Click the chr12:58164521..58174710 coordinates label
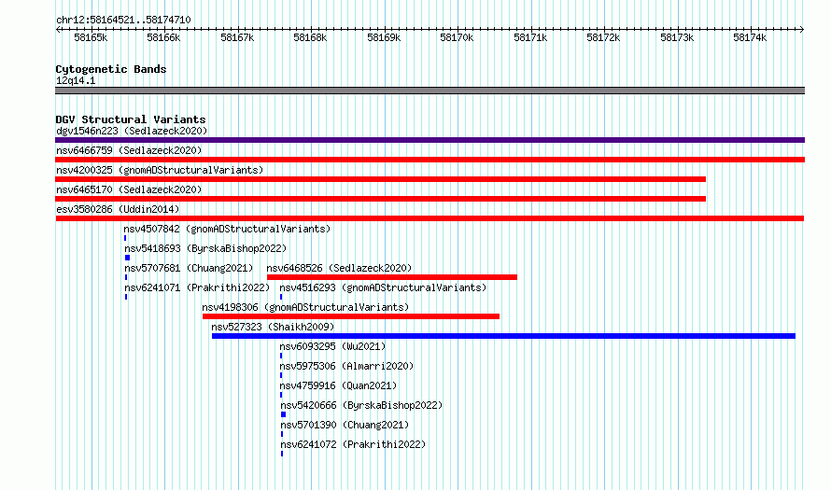Image resolution: width=831 pixels, height=490 pixels. coord(123,20)
